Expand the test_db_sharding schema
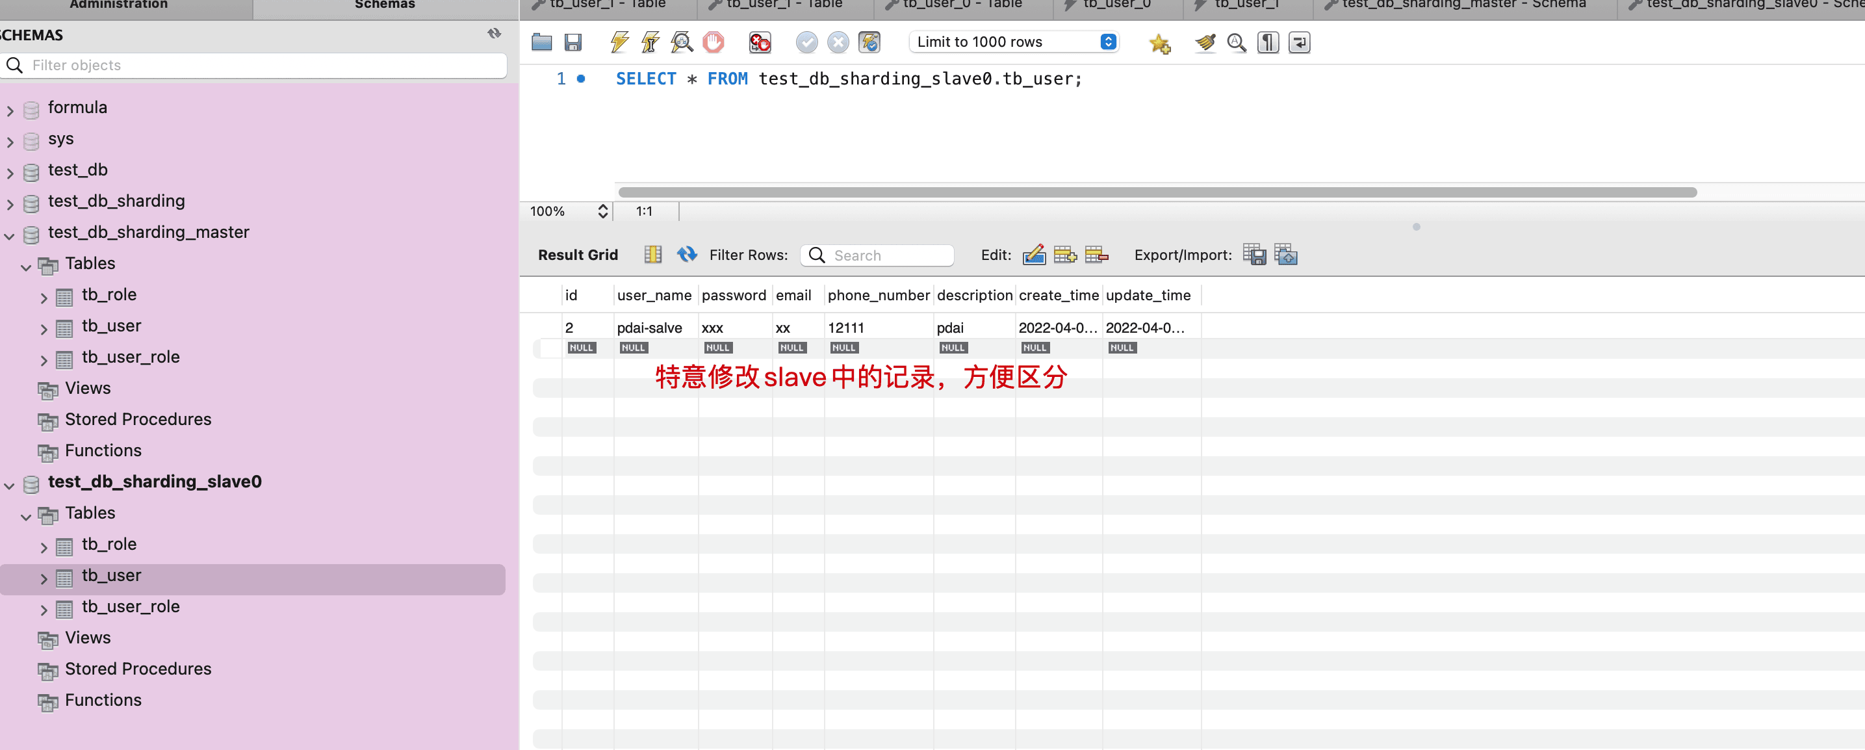 [x=10, y=204]
